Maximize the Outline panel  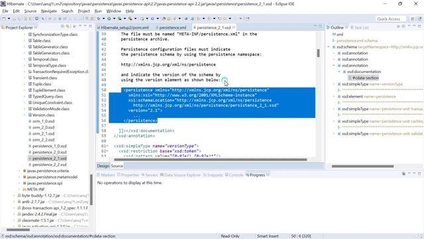click(x=419, y=26)
